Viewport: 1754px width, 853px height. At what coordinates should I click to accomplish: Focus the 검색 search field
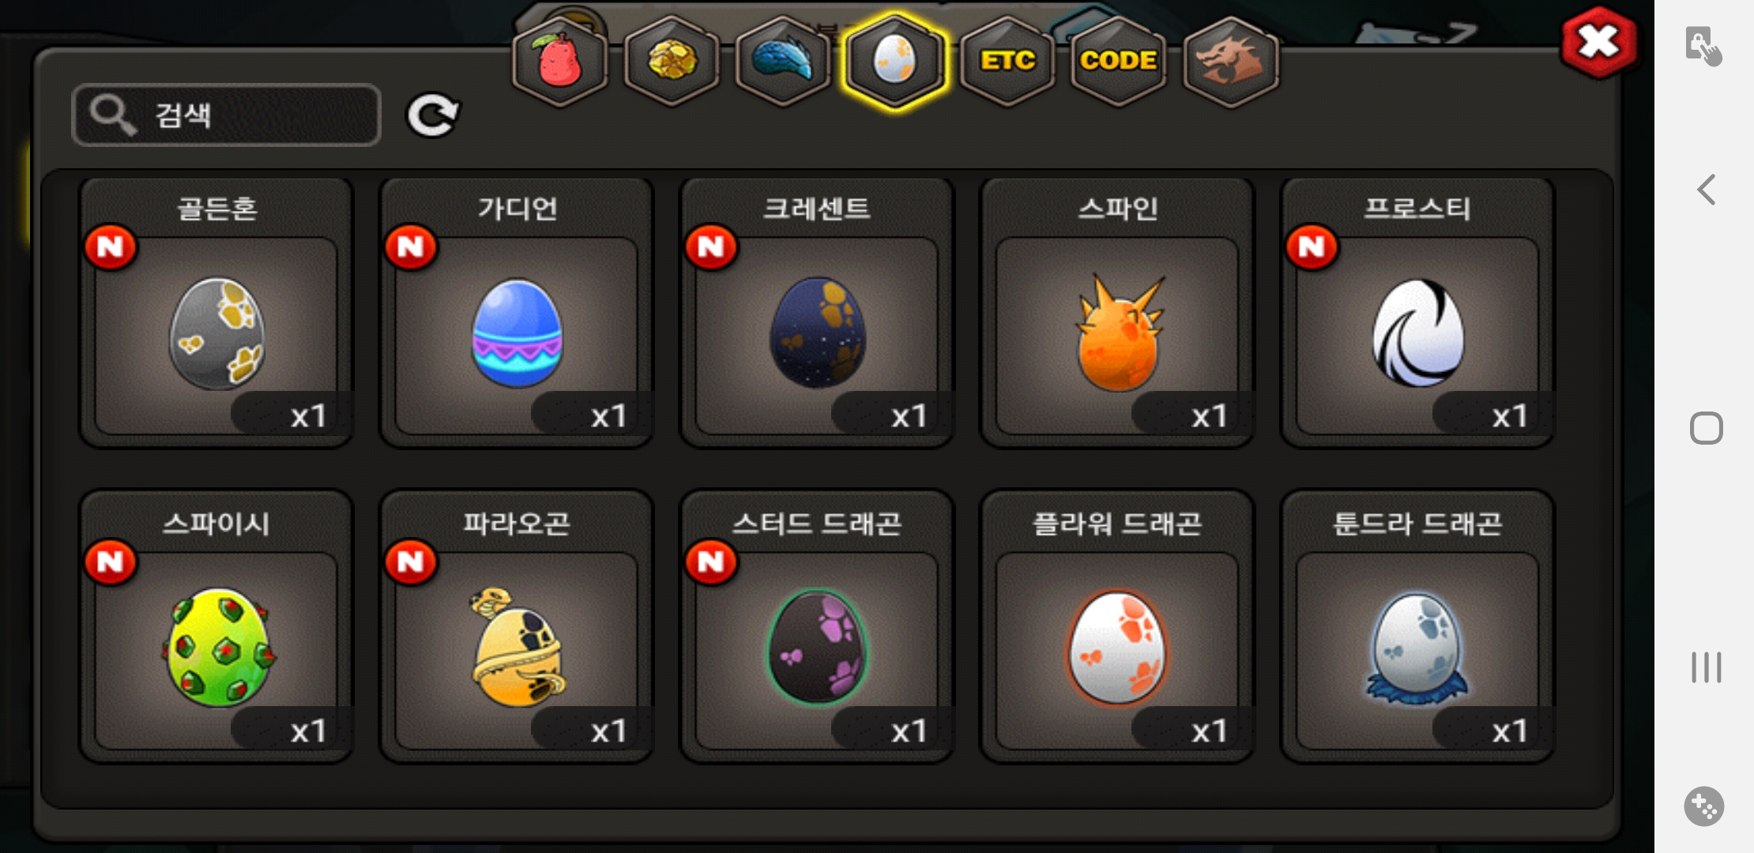[x=226, y=115]
